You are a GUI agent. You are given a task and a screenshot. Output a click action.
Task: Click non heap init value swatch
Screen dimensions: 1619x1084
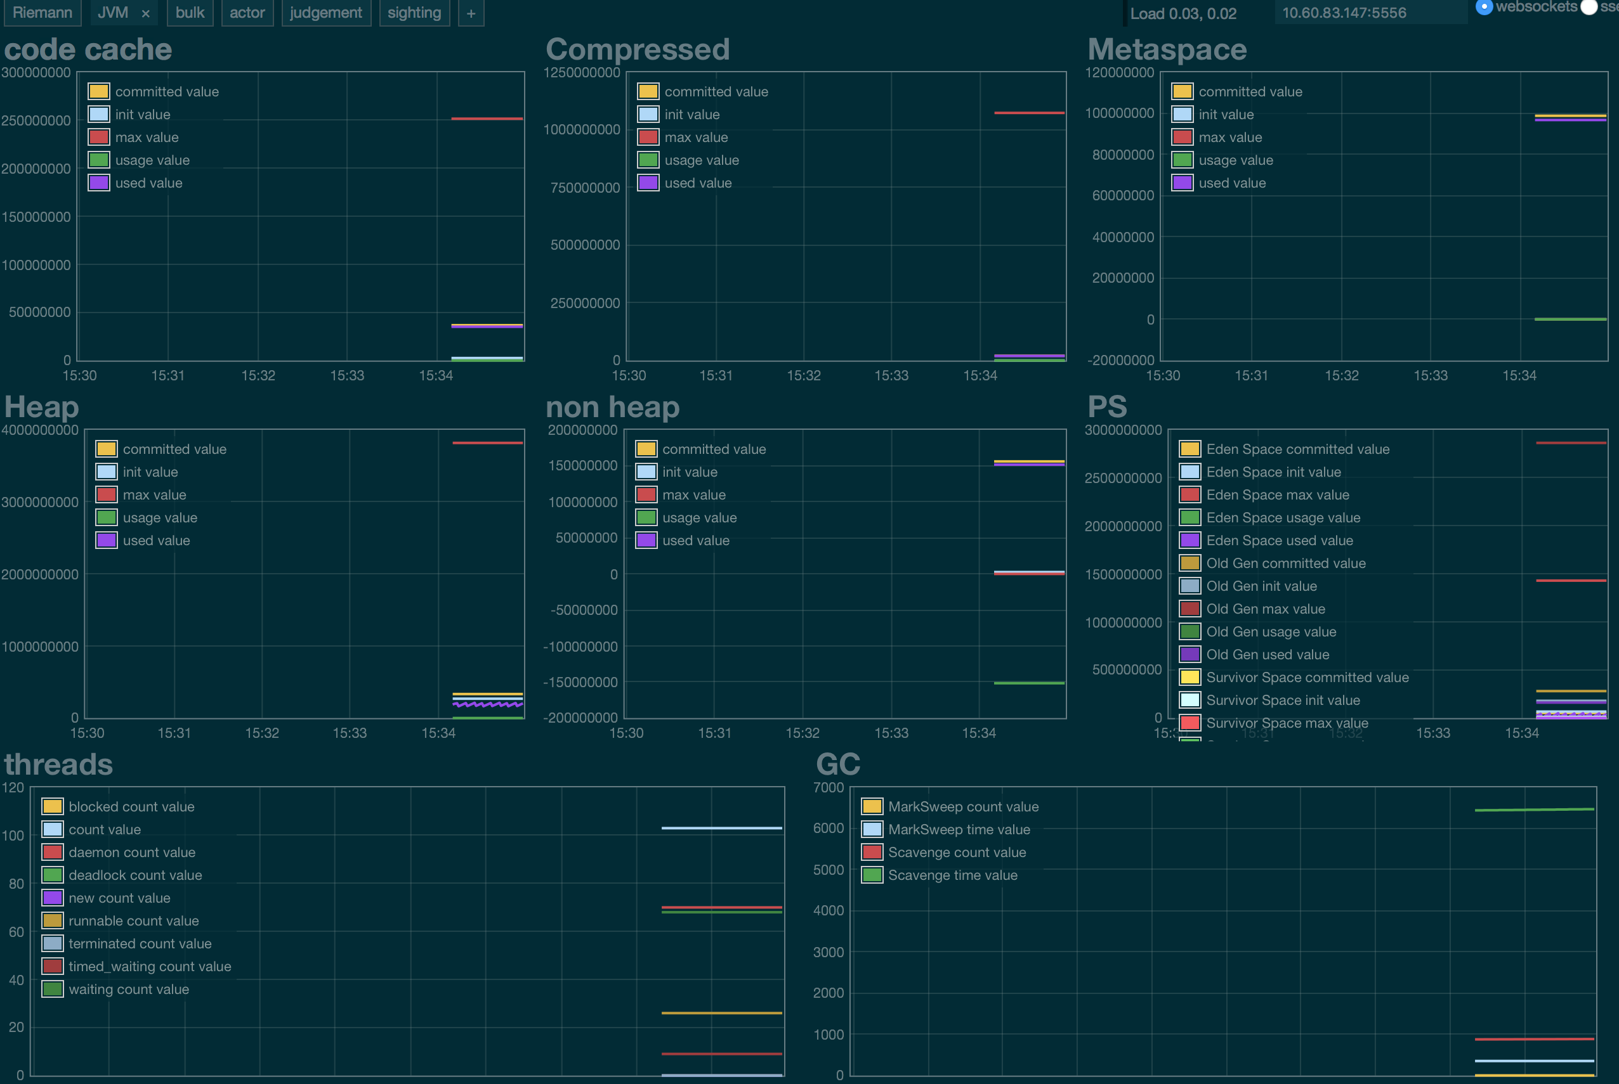(646, 472)
